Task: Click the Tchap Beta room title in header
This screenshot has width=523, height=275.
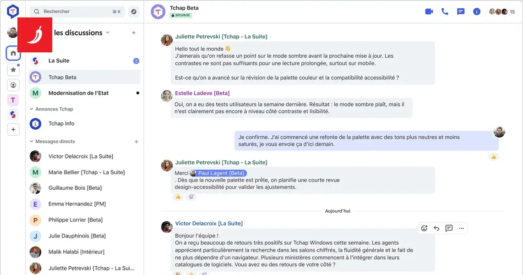Action: [184, 8]
